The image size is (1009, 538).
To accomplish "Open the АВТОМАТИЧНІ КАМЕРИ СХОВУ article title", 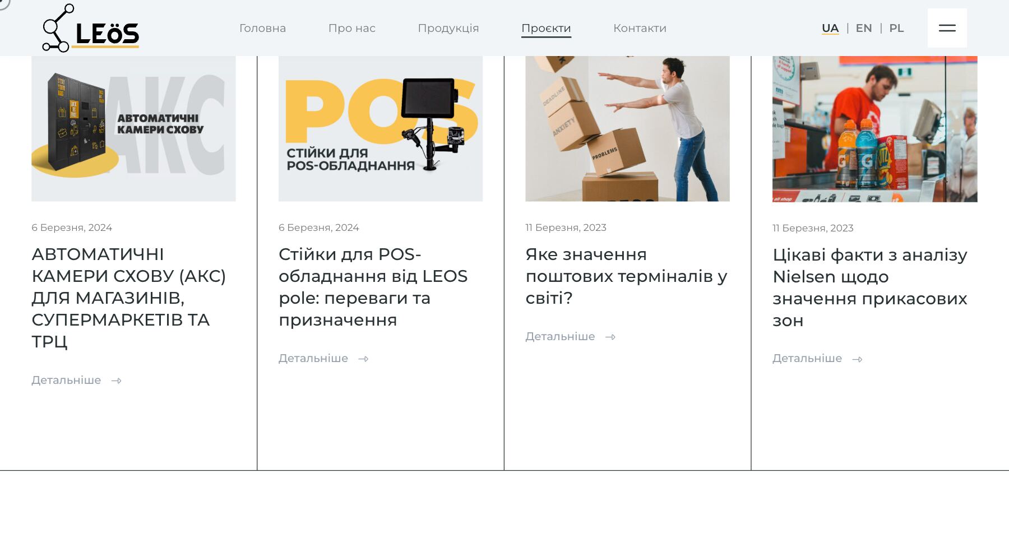I will (129, 298).
